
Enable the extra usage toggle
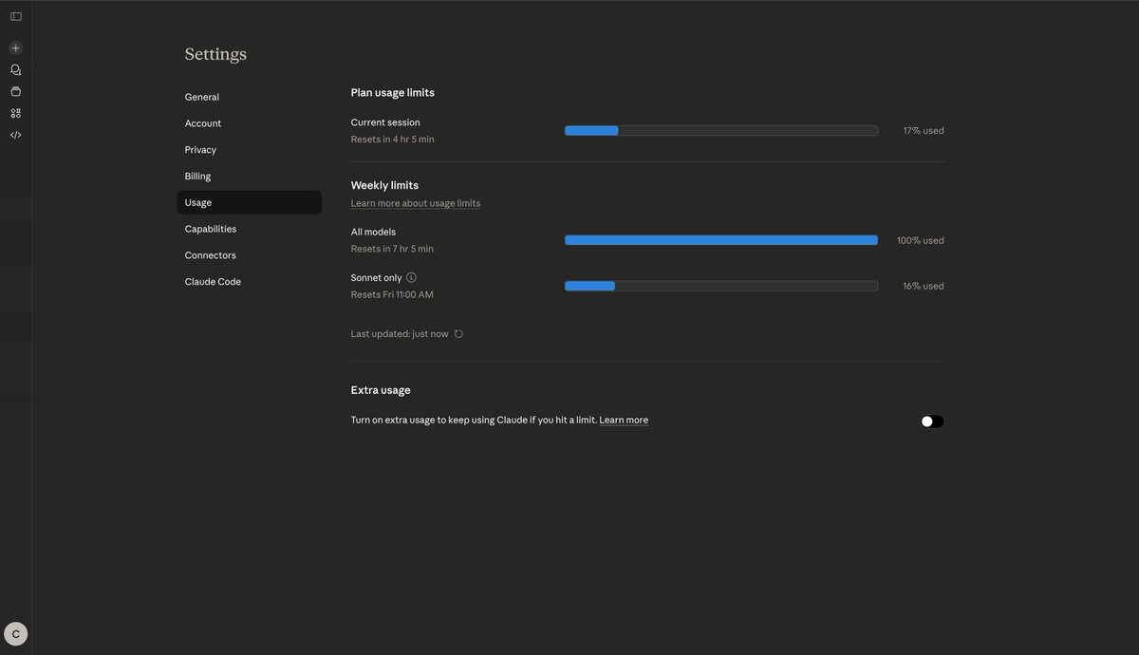[x=932, y=421]
